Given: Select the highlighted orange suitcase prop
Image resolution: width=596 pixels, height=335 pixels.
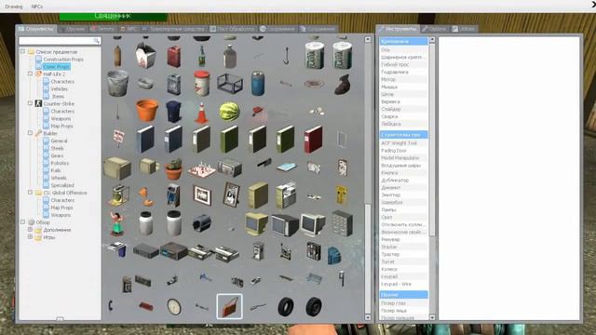Looking at the screenshot, I should (x=229, y=306).
